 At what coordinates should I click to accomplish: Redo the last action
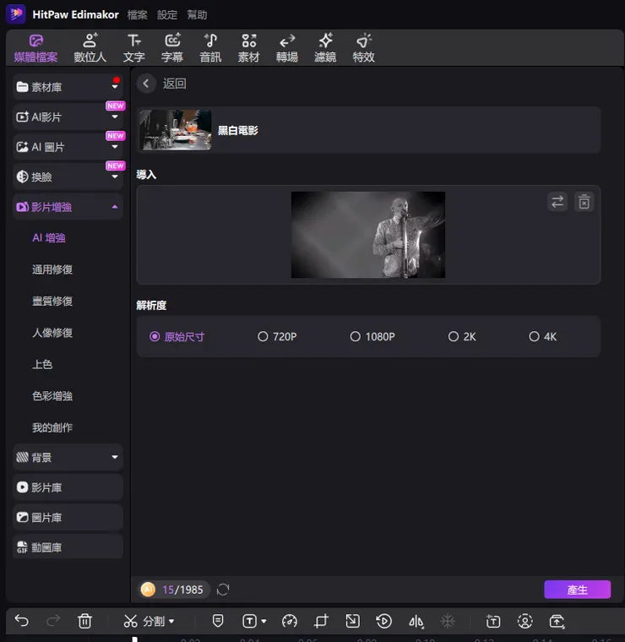[53, 621]
